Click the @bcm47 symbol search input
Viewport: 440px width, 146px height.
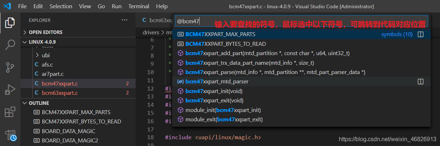pos(301,21)
